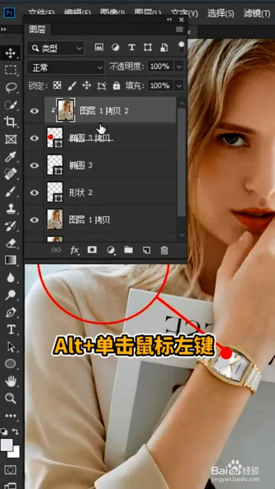Collapse the Layers panel with double arrows
Image resolution: width=275 pixels, height=489 pixels.
169,20
